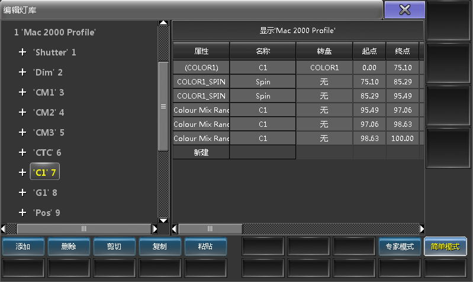Image resolution: width=473 pixels, height=282 pixels.
Task: Click the end value 100.00 cell
Action: click(403, 138)
